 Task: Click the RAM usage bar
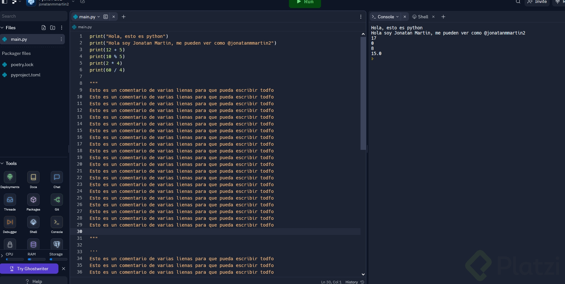click(37, 259)
